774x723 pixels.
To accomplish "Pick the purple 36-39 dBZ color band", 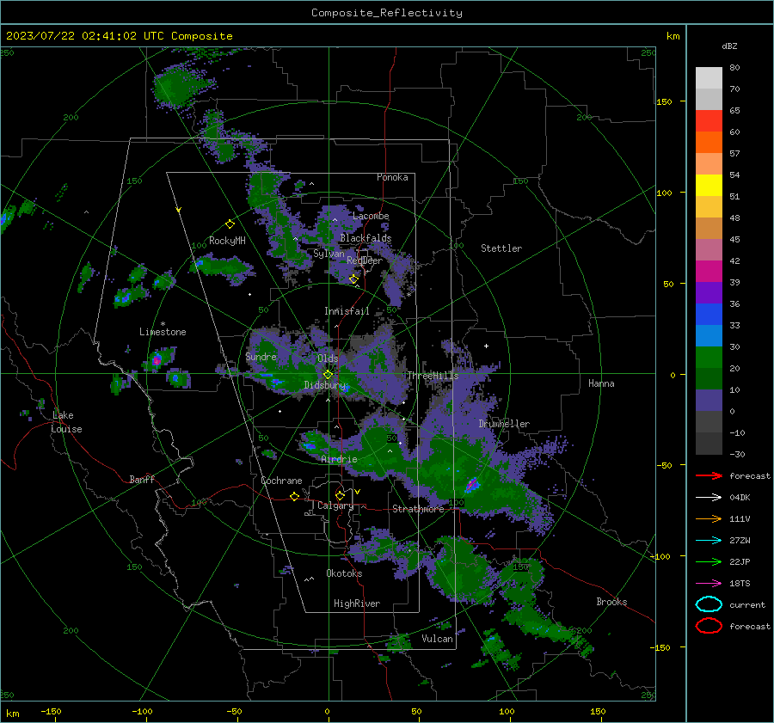I will click(709, 293).
